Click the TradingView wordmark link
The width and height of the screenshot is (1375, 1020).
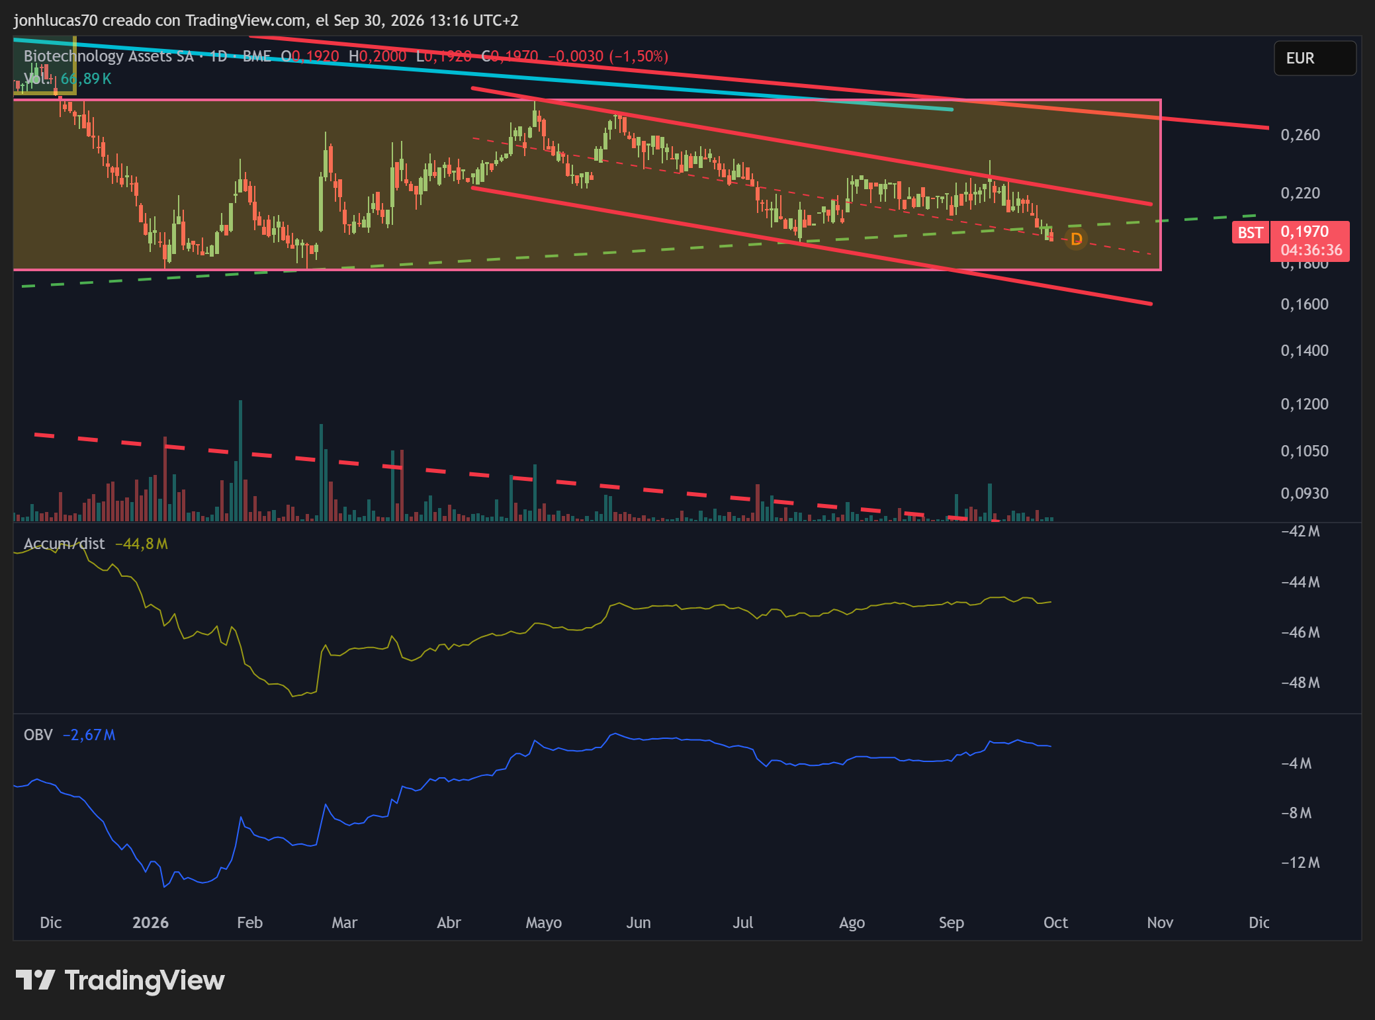145,980
